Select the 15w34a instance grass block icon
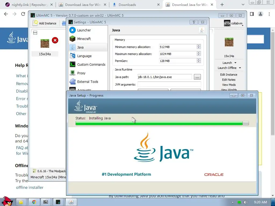Viewport: 275px width, 206px height. pyautogui.click(x=45, y=43)
